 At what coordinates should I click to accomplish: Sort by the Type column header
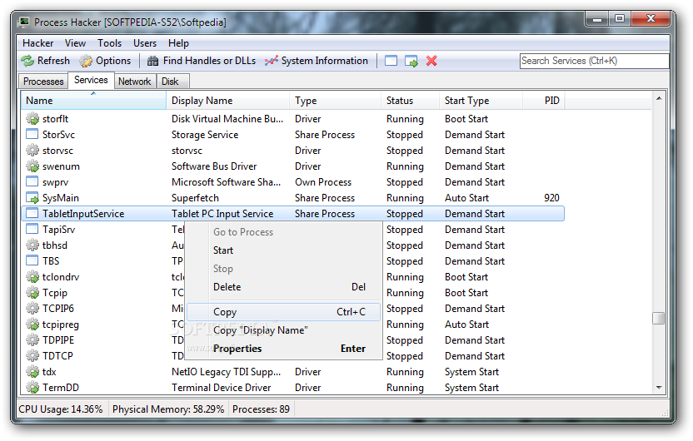pyautogui.click(x=336, y=101)
